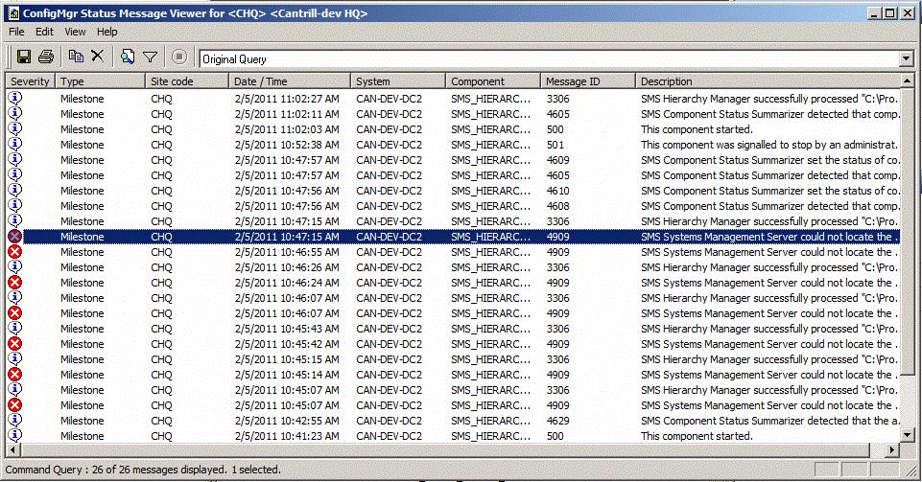Image resolution: width=922 pixels, height=482 pixels.
Task: Click the CHQ cell in the 11:02:03 AM row
Action: (x=161, y=129)
